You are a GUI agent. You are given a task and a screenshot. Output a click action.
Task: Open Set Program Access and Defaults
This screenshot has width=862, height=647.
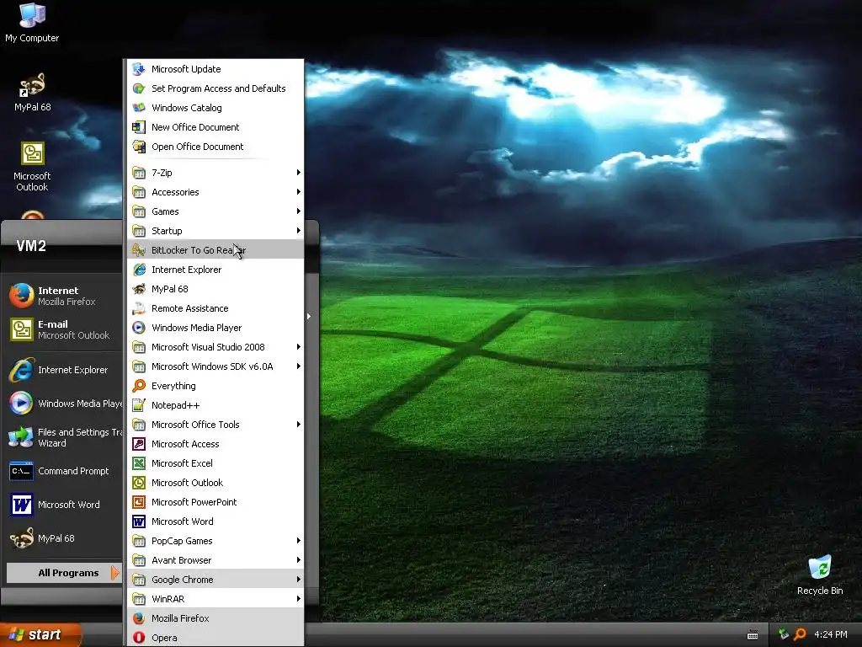(215, 88)
